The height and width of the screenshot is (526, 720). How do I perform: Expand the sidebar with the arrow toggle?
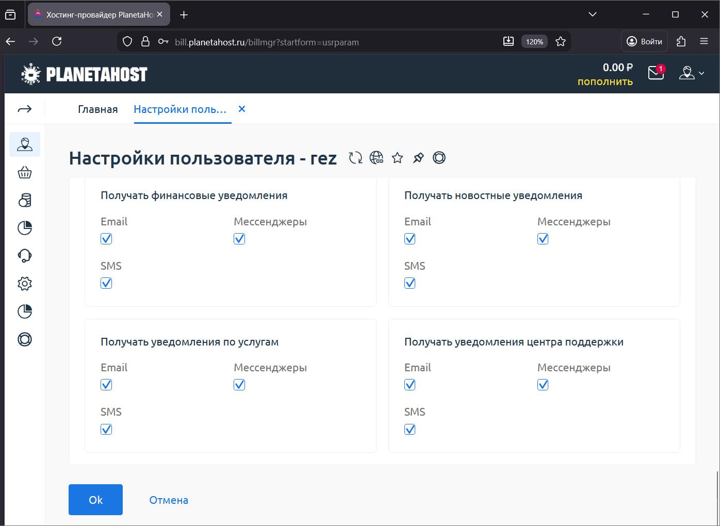pyautogui.click(x=25, y=109)
